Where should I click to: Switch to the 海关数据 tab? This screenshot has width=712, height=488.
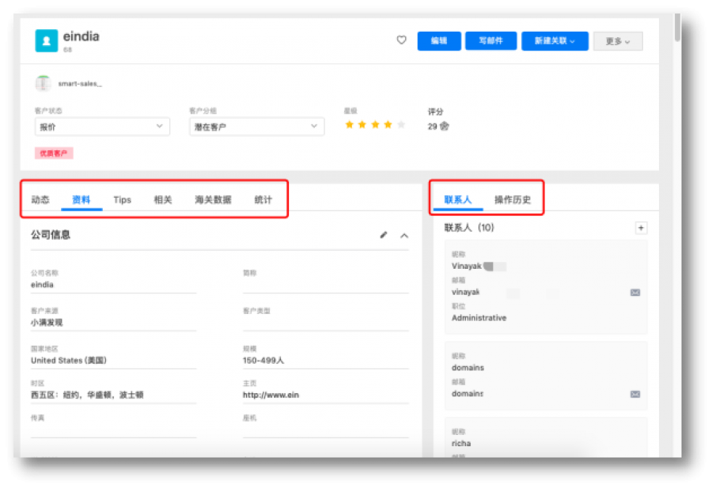(x=213, y=200)
